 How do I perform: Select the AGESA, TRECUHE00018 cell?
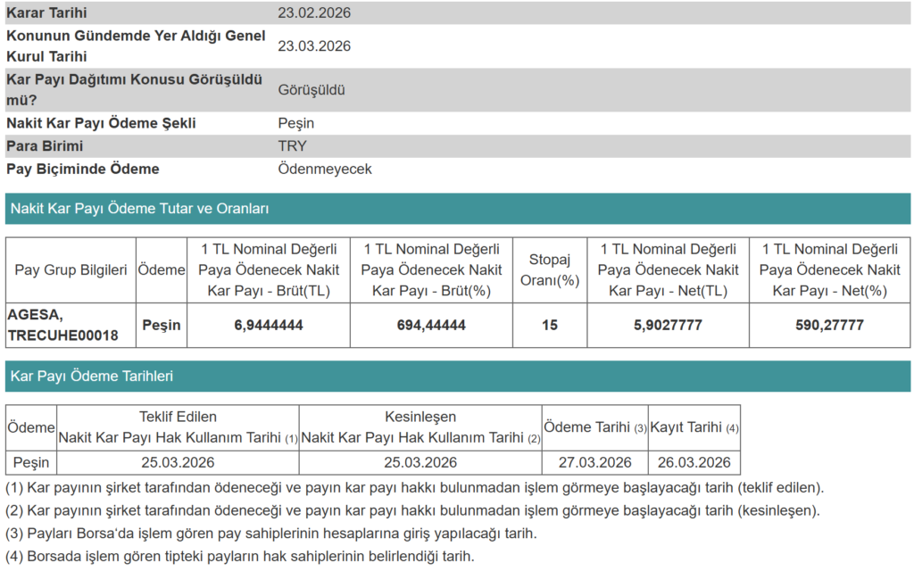[x=62, y=325]
